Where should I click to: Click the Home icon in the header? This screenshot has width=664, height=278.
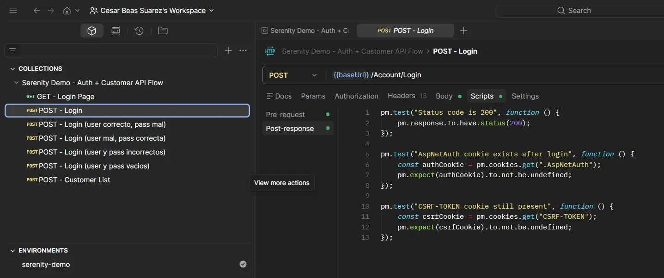(x=66, y=10)
